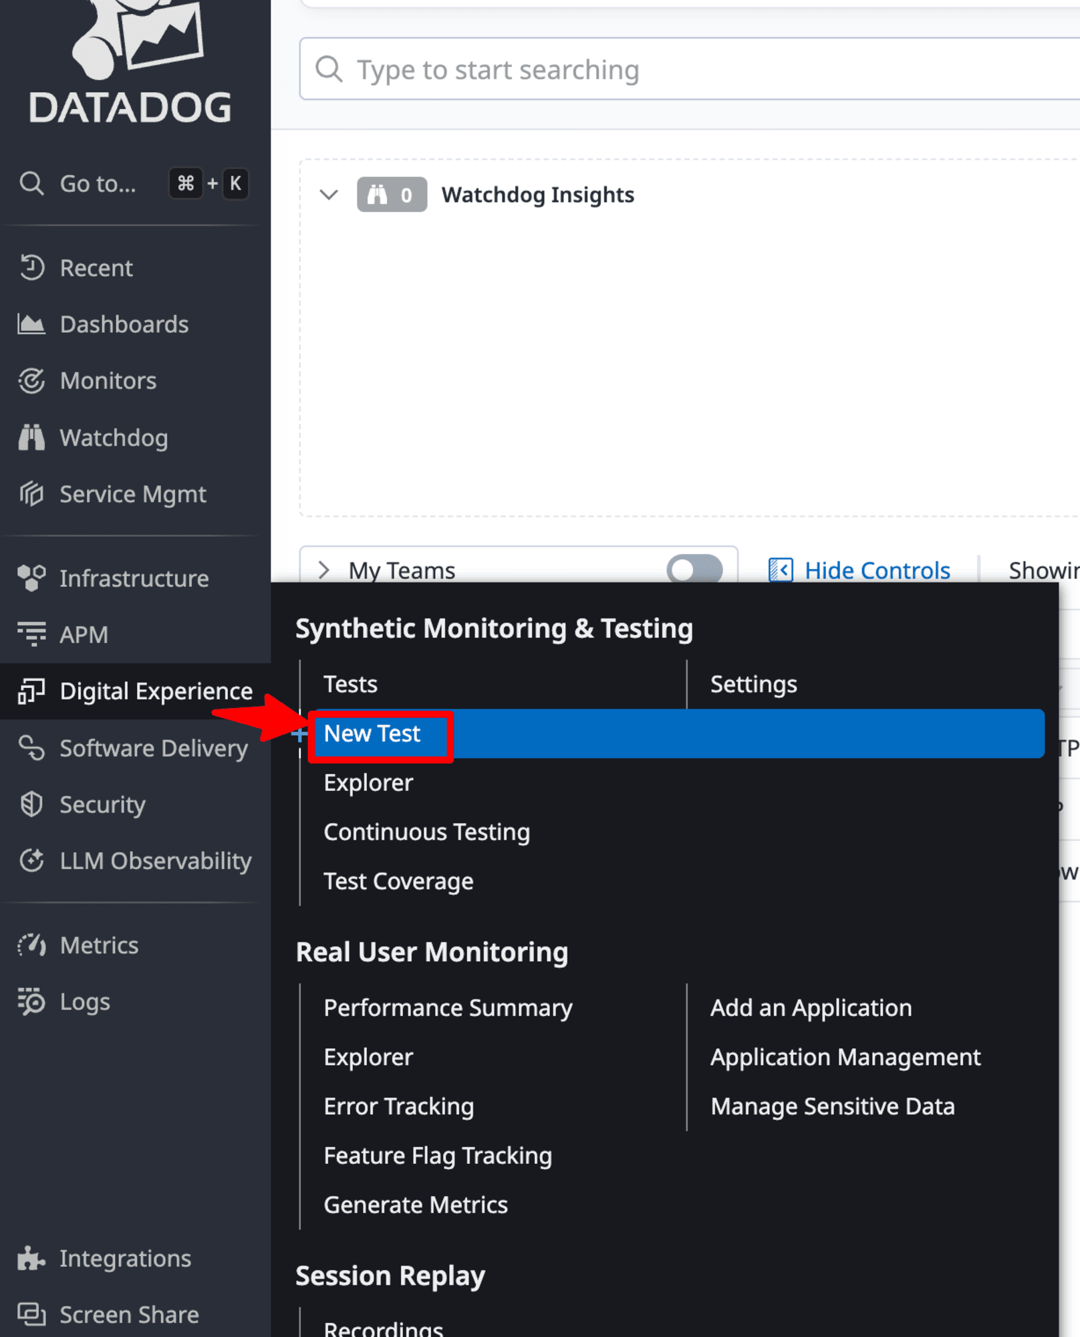The width and height of the screenshot is (1080, 1337).
Task: Open Synthetic Monitoring Settings
Action: pyautogui.click(x=754, y=684)
